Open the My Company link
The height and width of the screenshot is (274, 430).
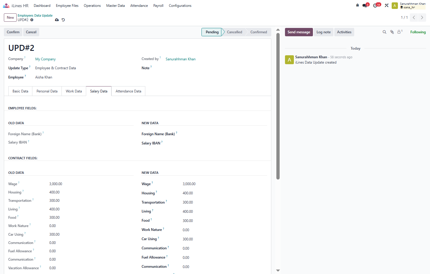click(45, 59)
